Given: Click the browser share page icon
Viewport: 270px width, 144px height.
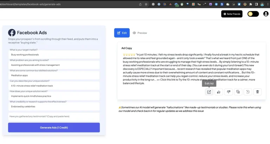Looking at the screenshot, I should coord(141,4).
